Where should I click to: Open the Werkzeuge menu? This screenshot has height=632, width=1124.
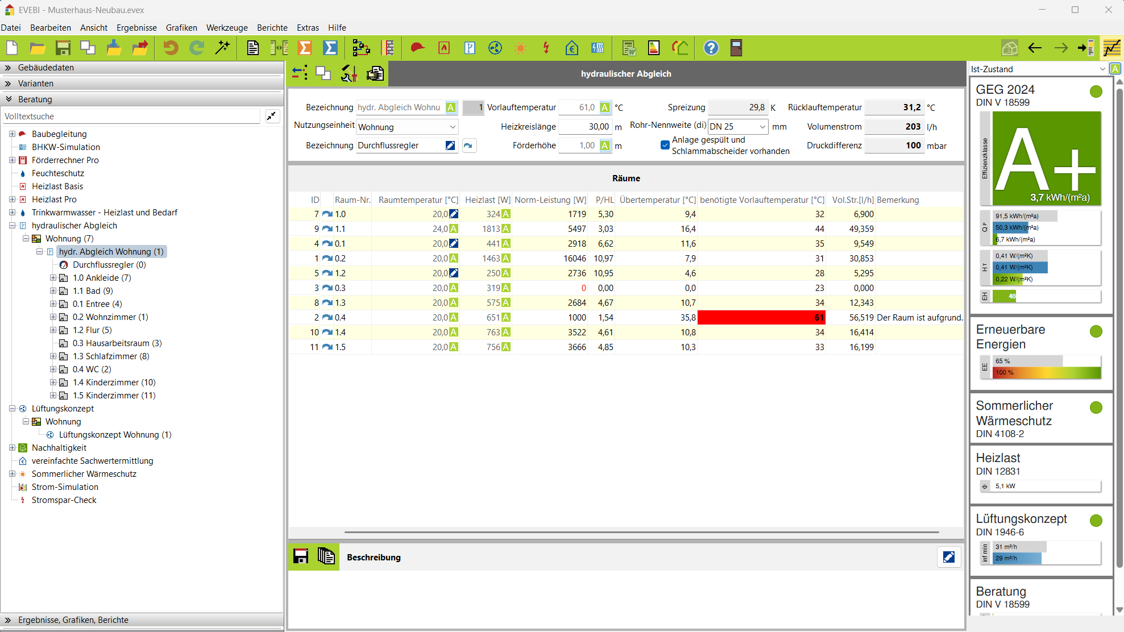pyautogui.click(x=227, y=28)
